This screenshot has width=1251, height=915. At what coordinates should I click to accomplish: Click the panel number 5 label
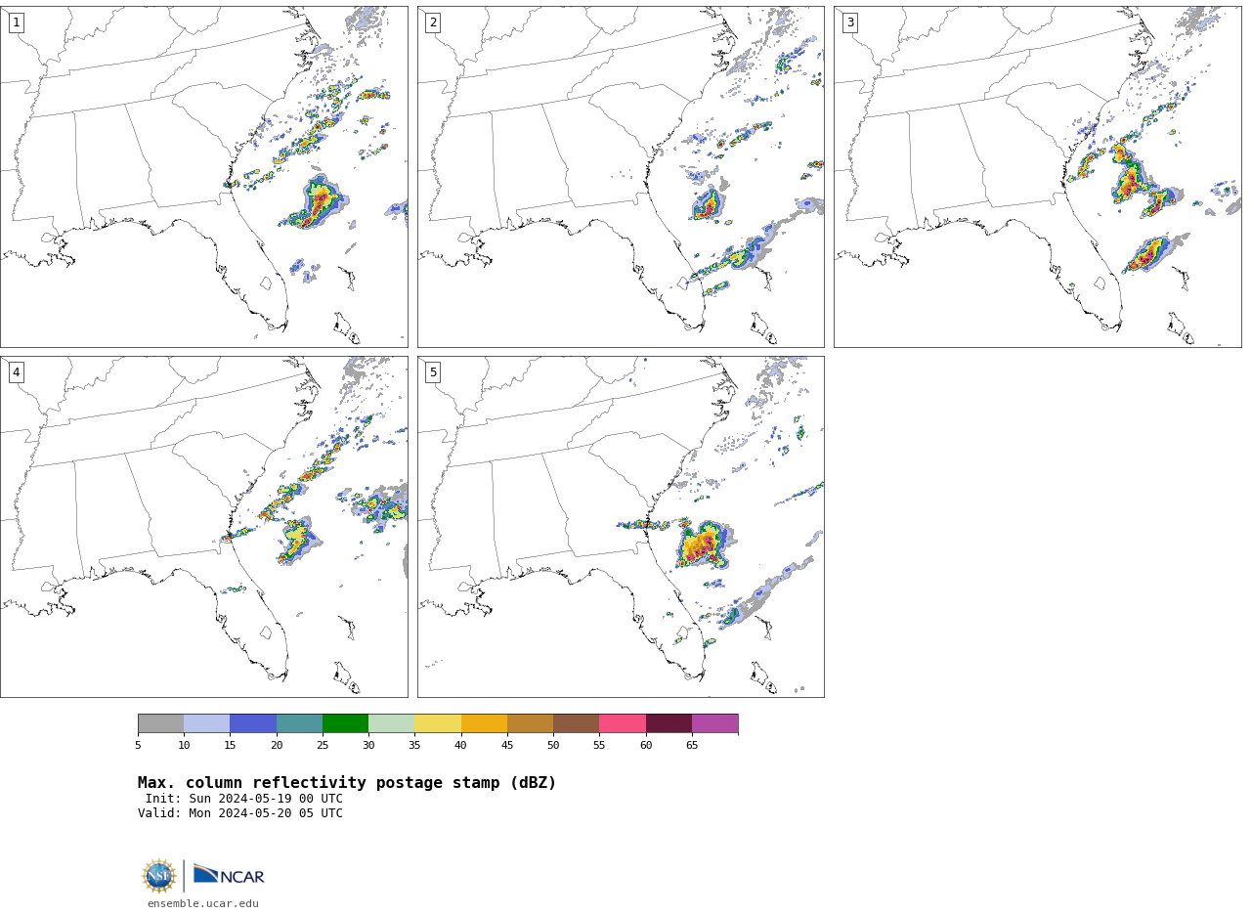click(x=433, y=372)
